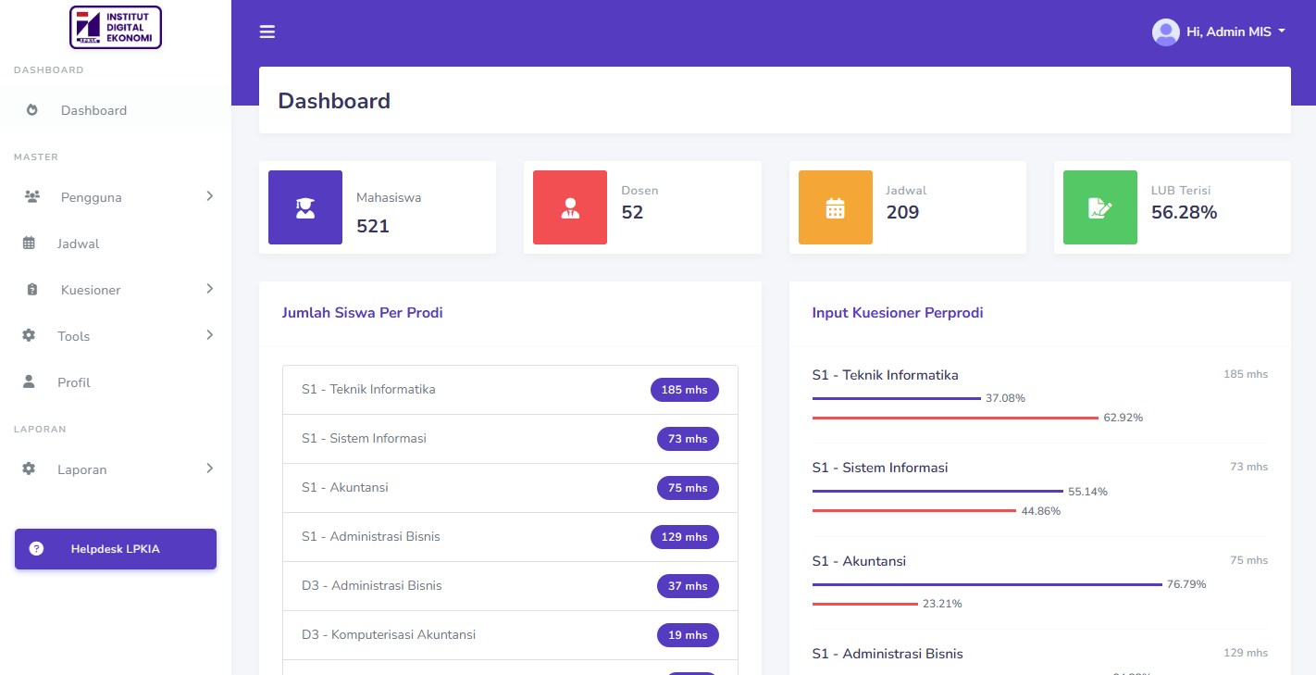Select the D3 - Komputerisasi Akuntansi row

pos(510,635)
